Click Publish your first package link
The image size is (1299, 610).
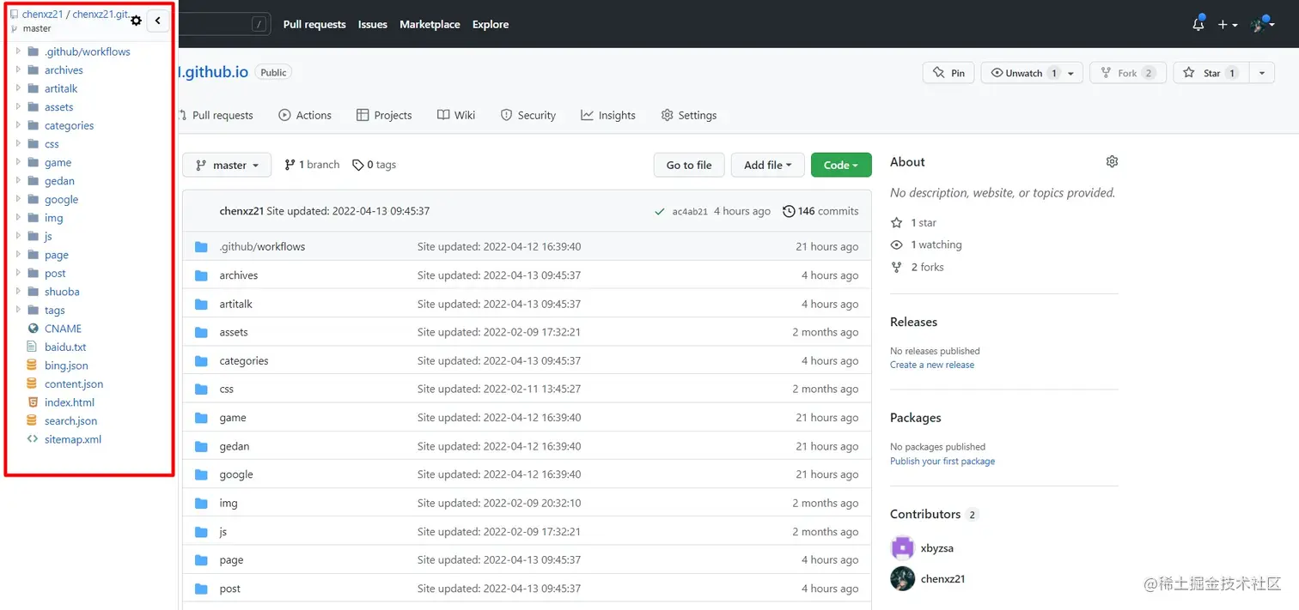942,461
